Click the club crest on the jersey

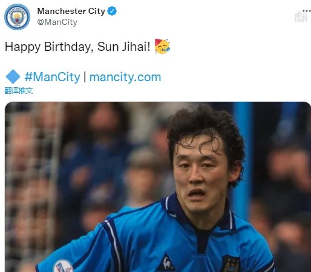[231, 264]
